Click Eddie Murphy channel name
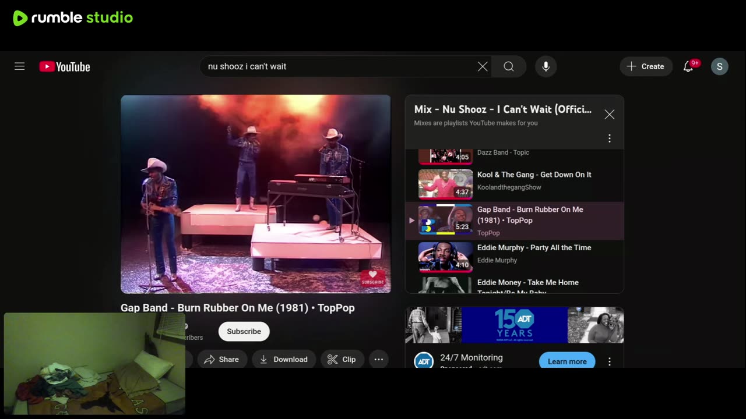 point(497,260)
